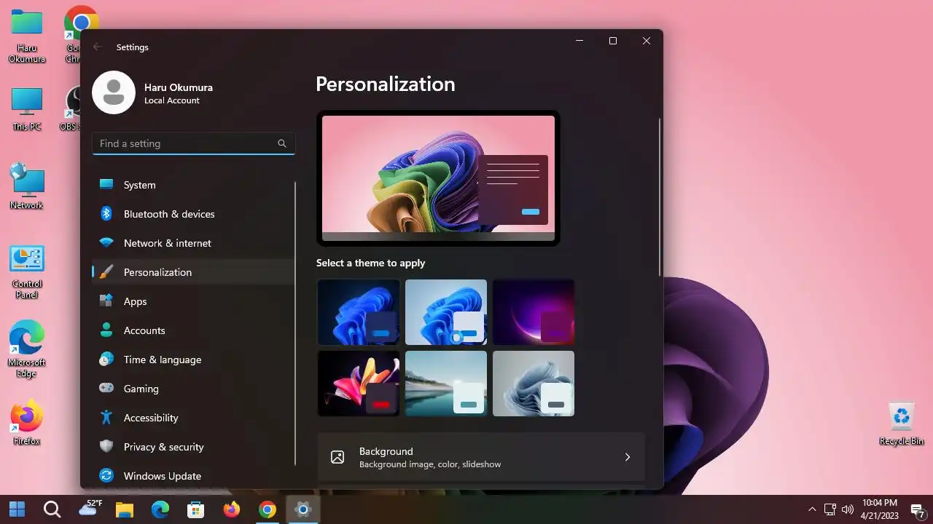Select the Haru Okumura folder on desktop

pos(27,36)
